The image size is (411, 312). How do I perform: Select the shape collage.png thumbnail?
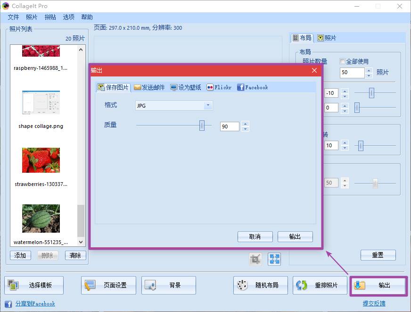click(41, 102)
